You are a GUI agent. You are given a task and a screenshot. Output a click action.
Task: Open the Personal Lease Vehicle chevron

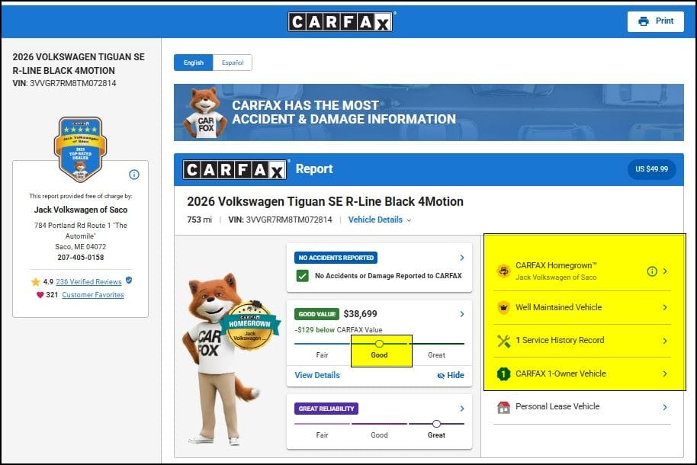coord(665,407)
